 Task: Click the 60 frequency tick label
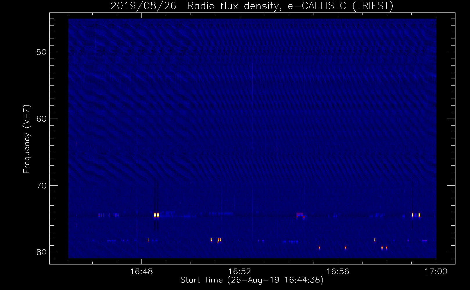(x=42, y=119)
